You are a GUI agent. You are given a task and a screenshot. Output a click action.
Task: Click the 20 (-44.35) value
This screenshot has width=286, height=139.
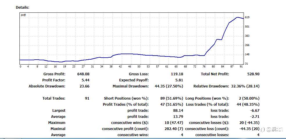click(249, 123)
